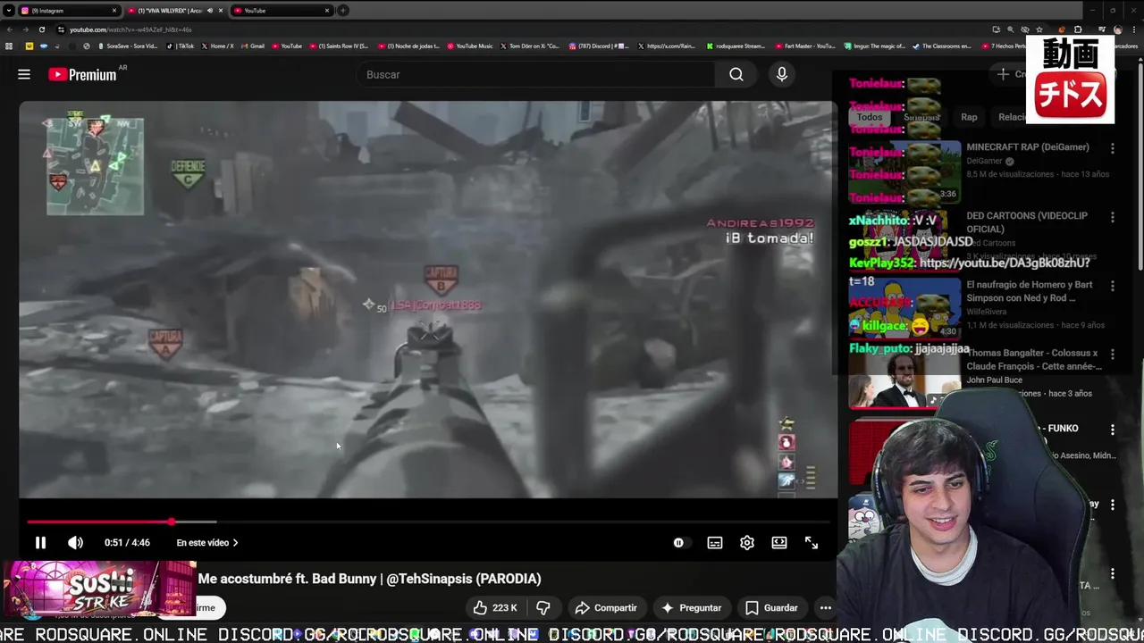The width and height of the screenshot is (1144, 643).
Task: Open 'El naufragio de Homero y Bart' video
Action: tap(1030, 291)
